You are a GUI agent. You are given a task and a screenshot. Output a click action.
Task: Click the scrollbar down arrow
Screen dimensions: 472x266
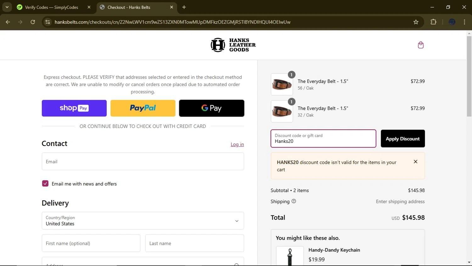(469, 263)
